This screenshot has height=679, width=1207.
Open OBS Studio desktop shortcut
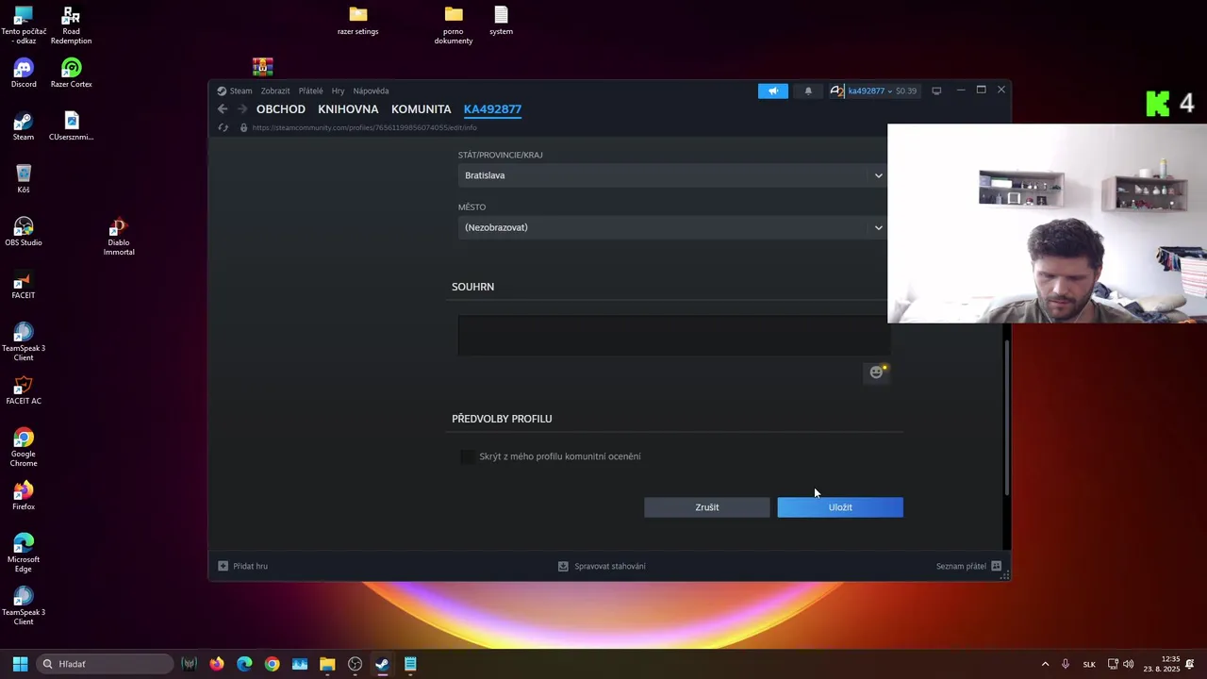point(24,232)
